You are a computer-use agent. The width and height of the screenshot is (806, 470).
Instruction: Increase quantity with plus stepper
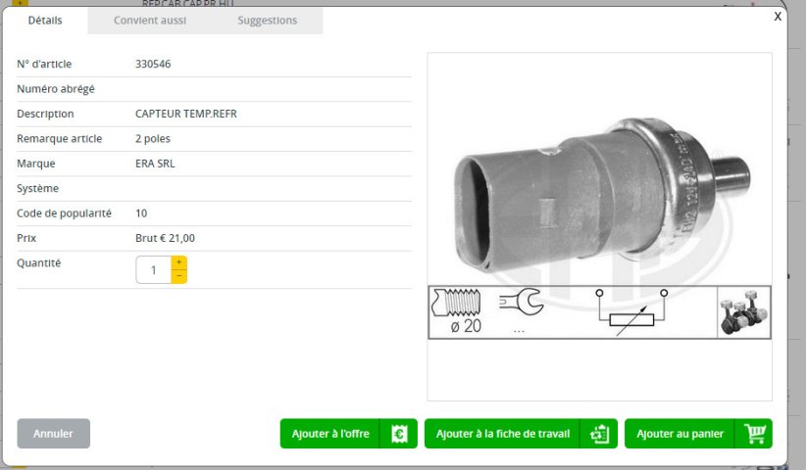point(178,262)
